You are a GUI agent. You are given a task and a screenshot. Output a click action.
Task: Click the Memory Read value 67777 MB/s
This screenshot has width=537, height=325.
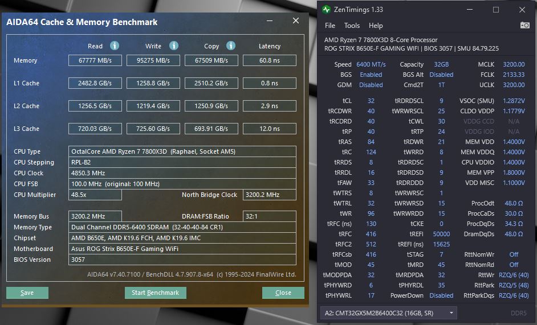pos(95,60)
